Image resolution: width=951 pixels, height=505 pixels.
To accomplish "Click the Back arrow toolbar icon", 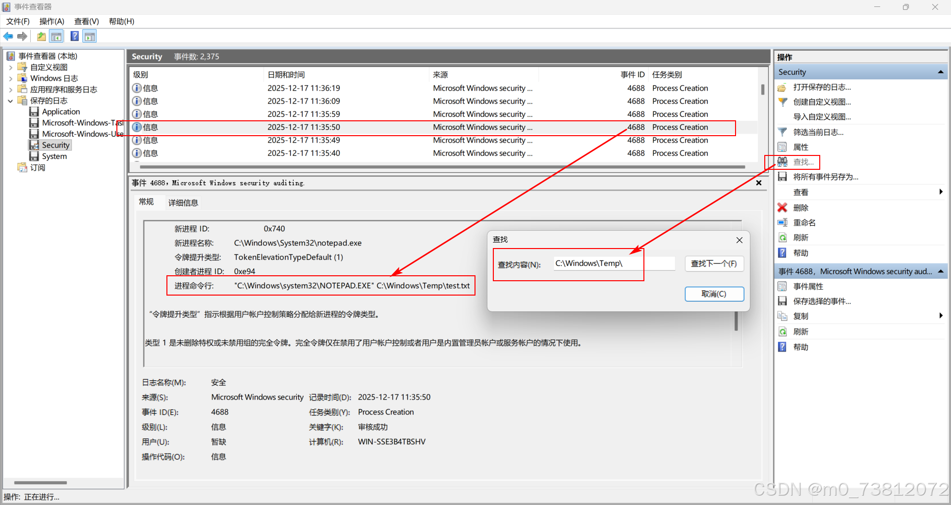I will click(8, 36).
